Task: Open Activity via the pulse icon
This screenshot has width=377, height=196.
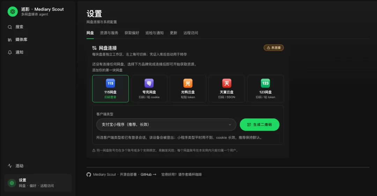Action: 10,166
